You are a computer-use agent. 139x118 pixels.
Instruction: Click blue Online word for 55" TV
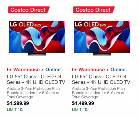[x=53, y=70]
